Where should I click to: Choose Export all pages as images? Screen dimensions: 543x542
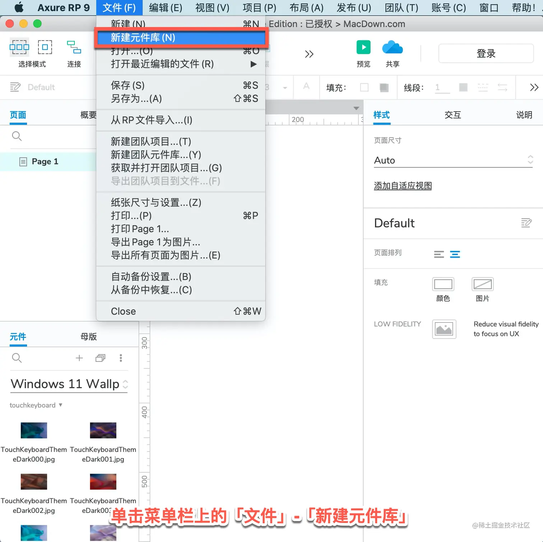(181, 255)
